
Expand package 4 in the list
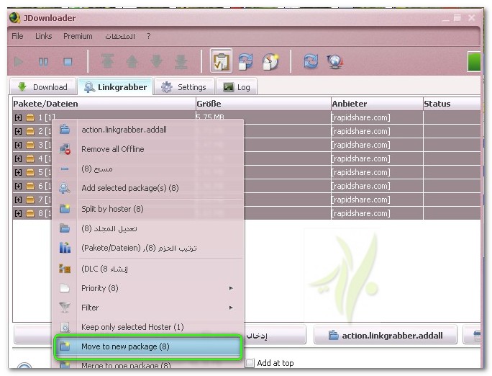point(18,158)
